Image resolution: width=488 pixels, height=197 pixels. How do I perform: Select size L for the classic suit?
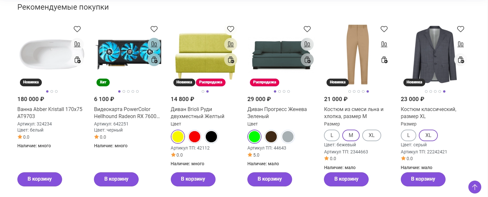[409, 135]
